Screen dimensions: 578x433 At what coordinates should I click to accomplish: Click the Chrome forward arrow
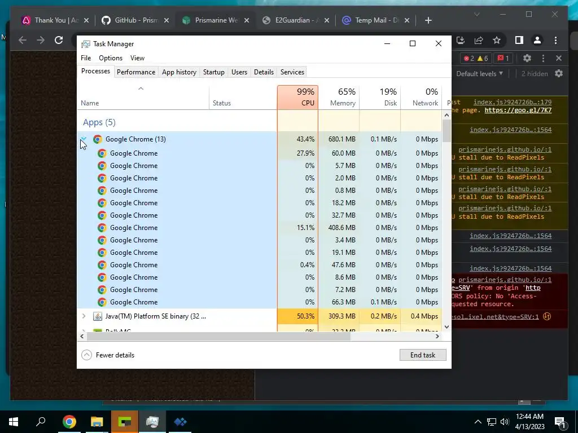41,40
